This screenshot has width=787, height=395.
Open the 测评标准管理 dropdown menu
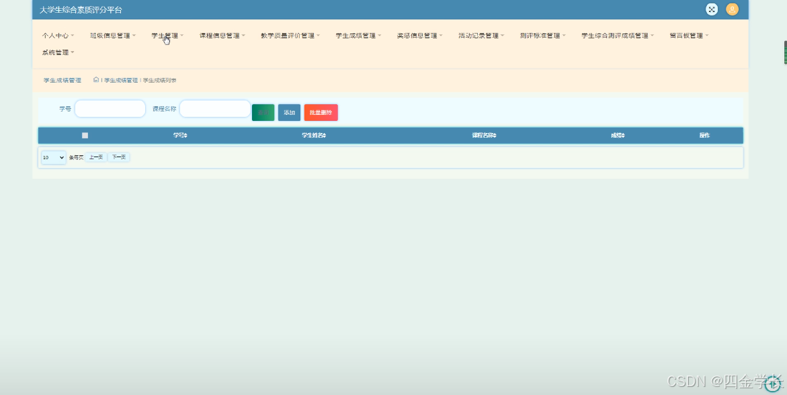542,36
